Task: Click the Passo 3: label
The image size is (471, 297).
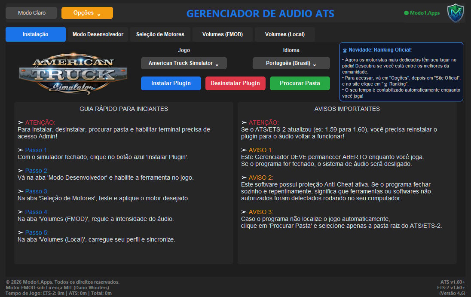Action: (37, 191)
